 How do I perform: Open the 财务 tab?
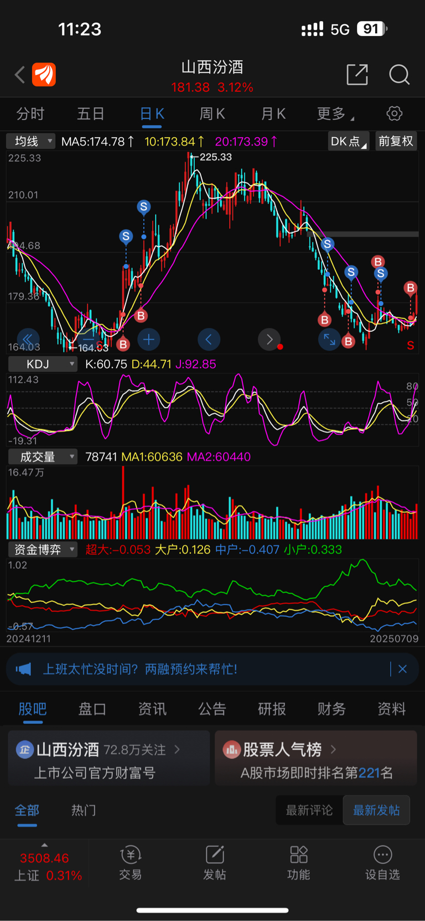[332, 709]
